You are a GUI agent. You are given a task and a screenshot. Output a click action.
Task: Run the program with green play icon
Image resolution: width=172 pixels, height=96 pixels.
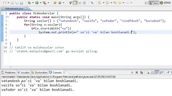click(37, 3)
